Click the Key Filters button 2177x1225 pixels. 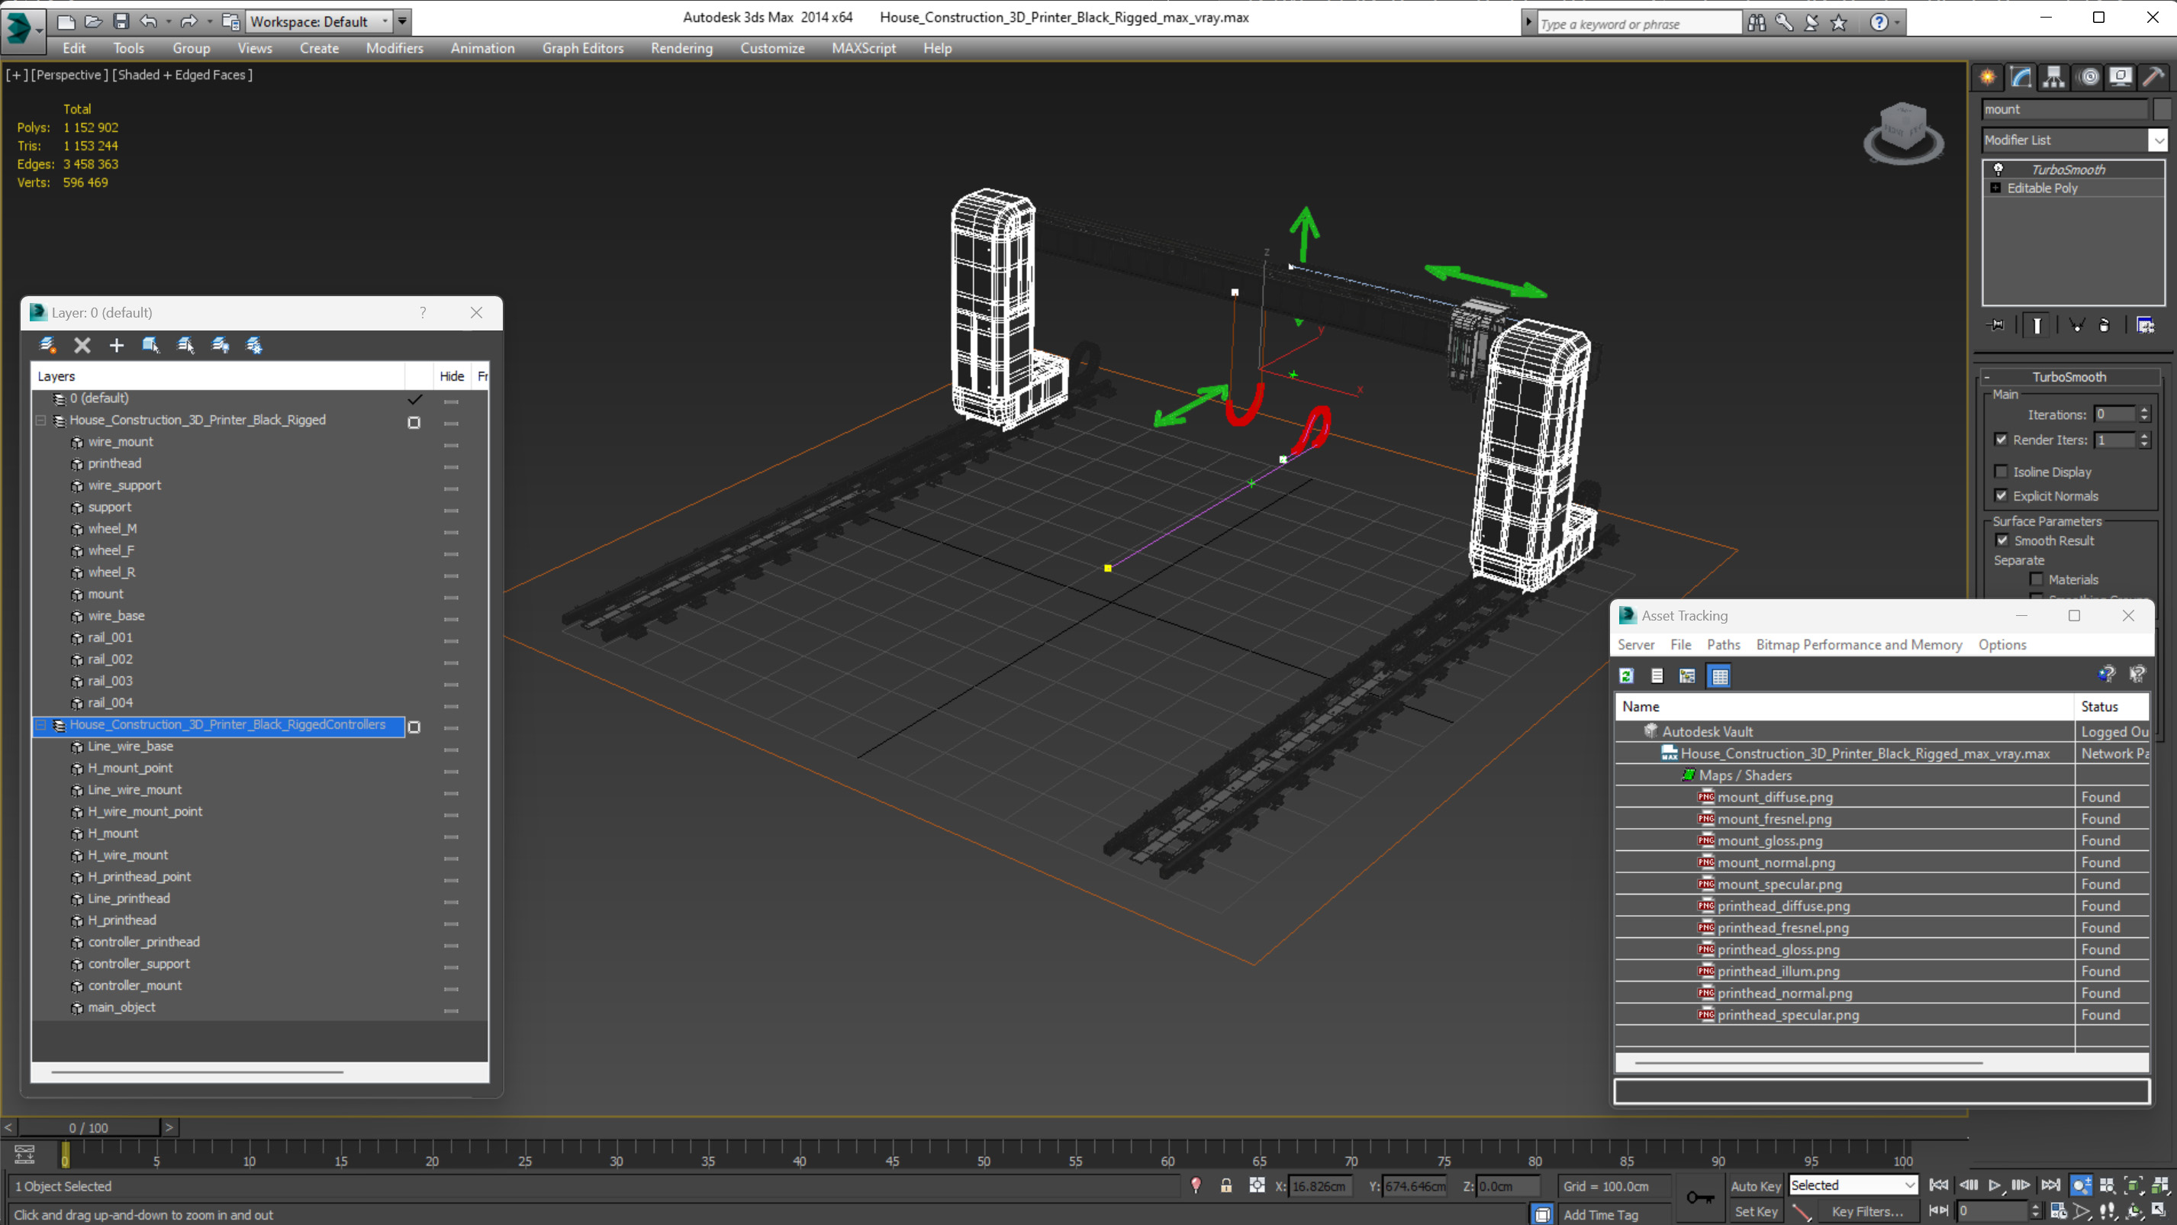pyautogui.click(x=1867, y=1211)
